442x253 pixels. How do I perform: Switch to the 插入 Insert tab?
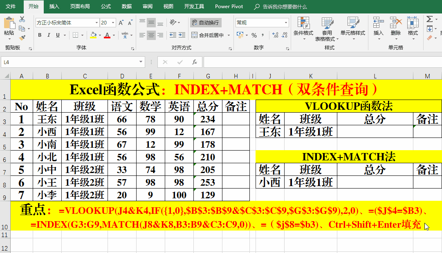click(x=54, y=7)
